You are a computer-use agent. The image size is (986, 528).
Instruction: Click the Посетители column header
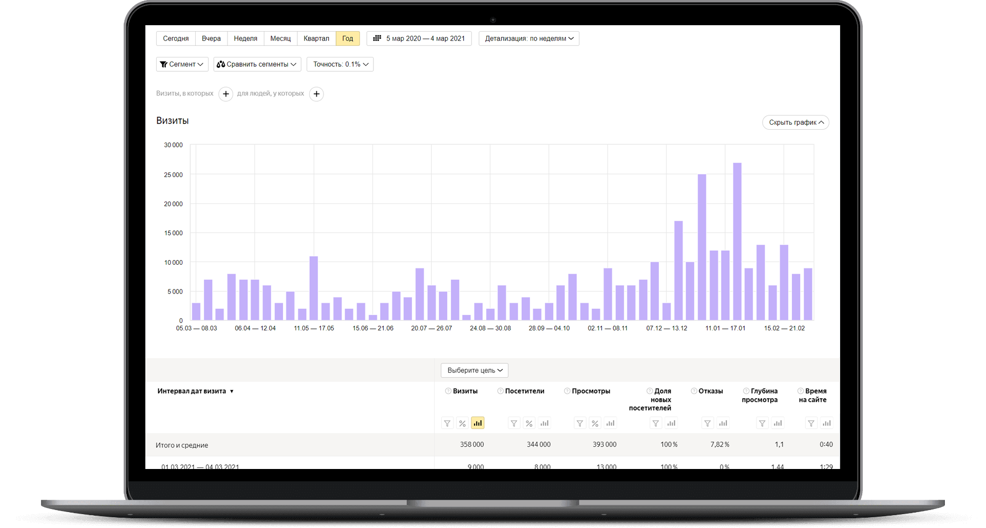point(524,391)
